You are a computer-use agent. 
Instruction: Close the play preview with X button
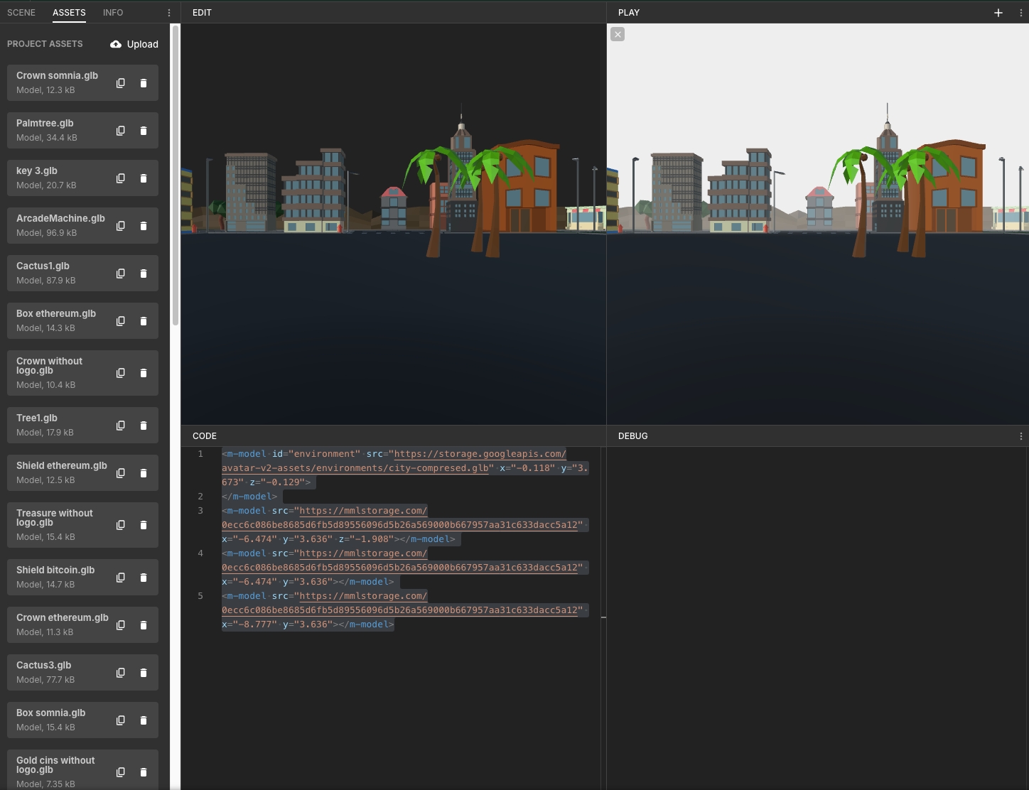coord(618,34)
